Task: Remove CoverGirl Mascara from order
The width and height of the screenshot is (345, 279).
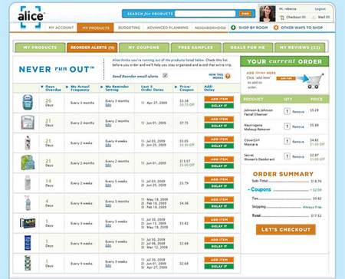Action: pos(298,142)
